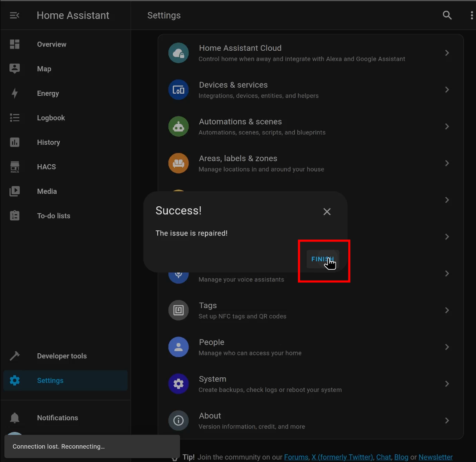This screenshot has width=476, height=462.
Task: Click 'Set up NFC tags and QR codes'
Action: point(243,316)
